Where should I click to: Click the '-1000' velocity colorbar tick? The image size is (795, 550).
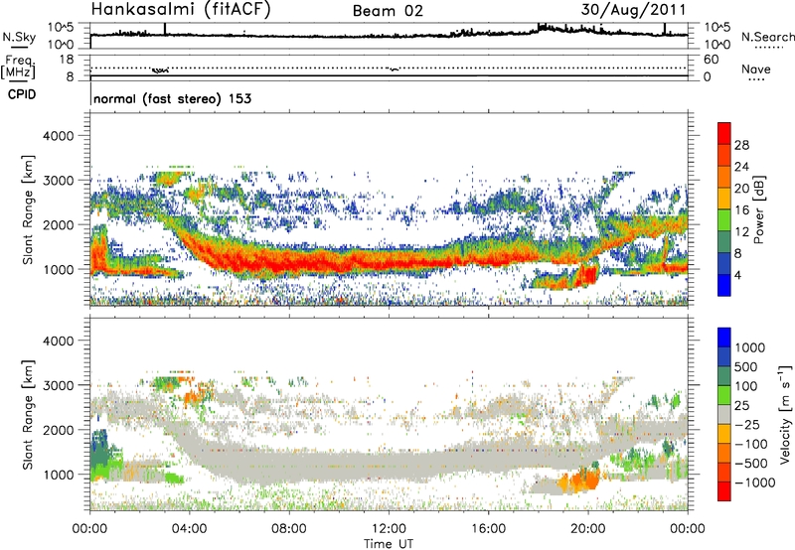tap(755, 482)
